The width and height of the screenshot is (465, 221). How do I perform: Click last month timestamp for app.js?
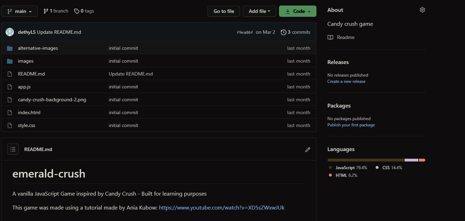click(299, 87)
